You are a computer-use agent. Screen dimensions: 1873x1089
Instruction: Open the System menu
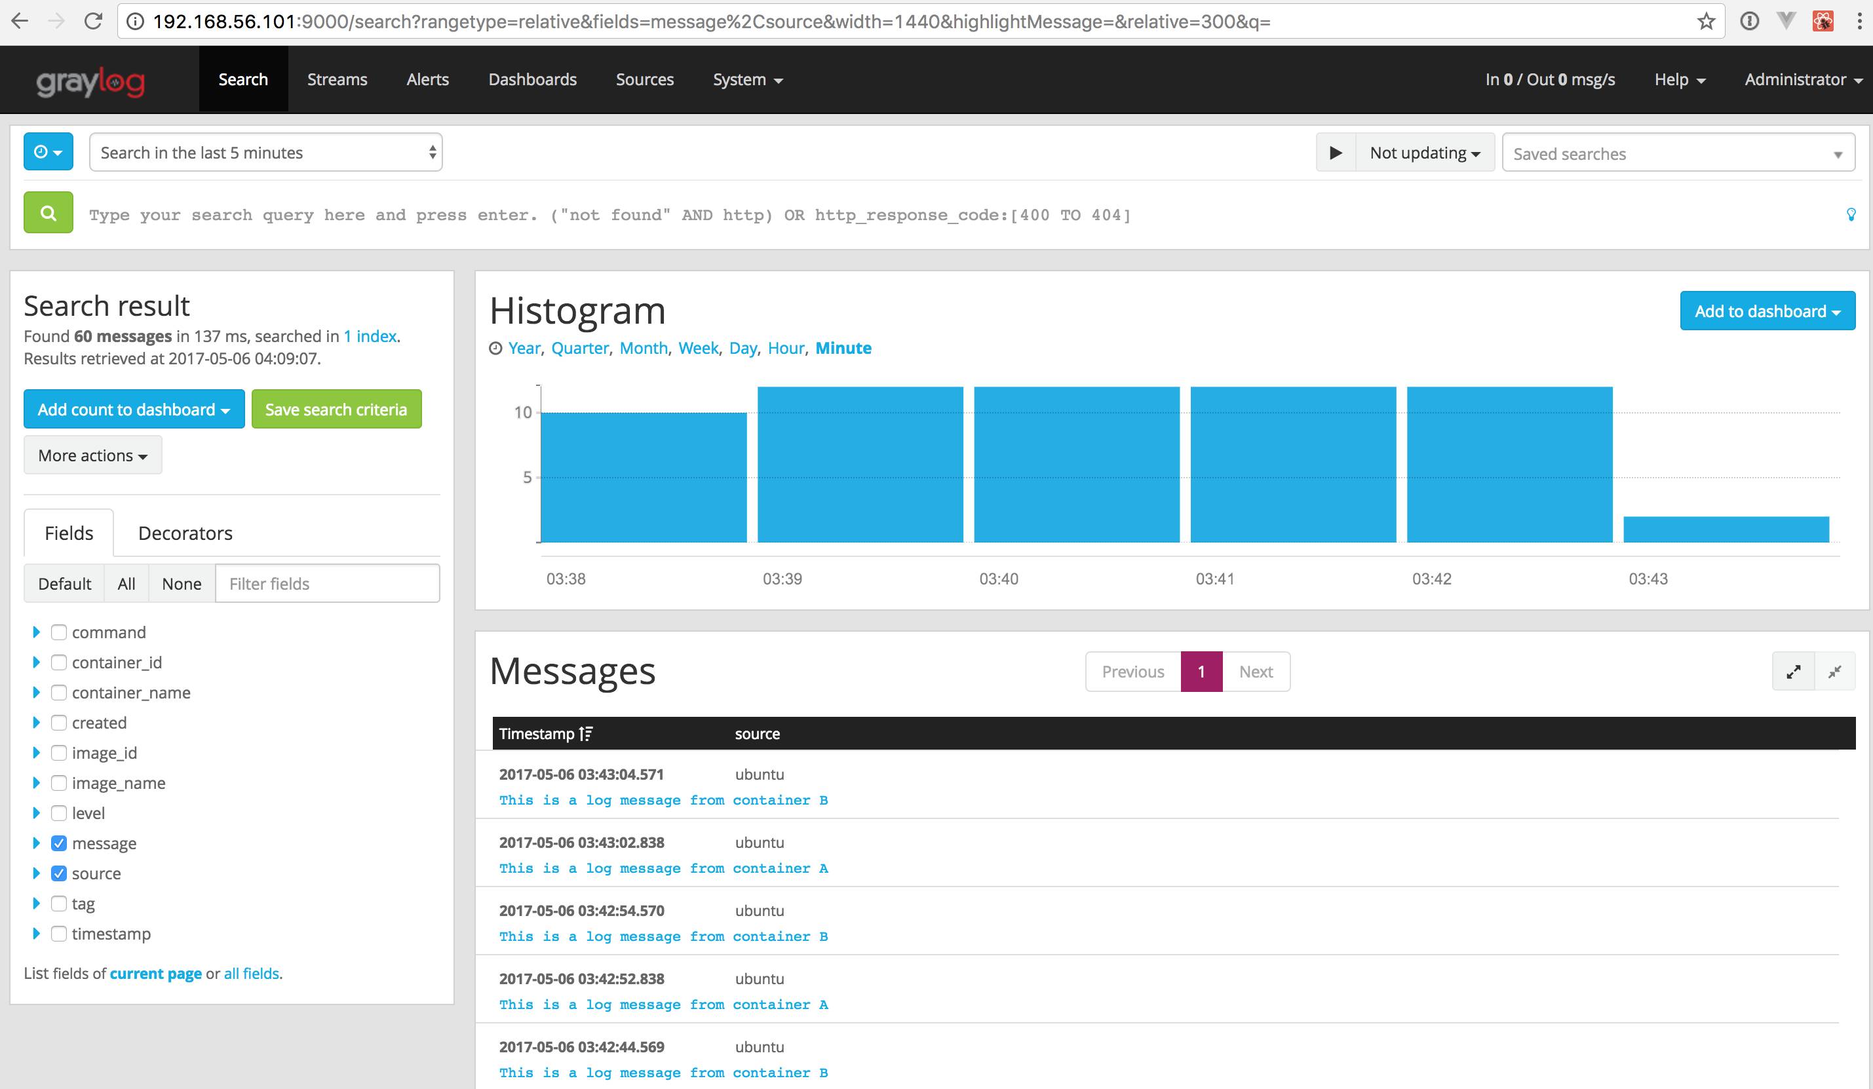pyautogui.click(x=746, y=79)
